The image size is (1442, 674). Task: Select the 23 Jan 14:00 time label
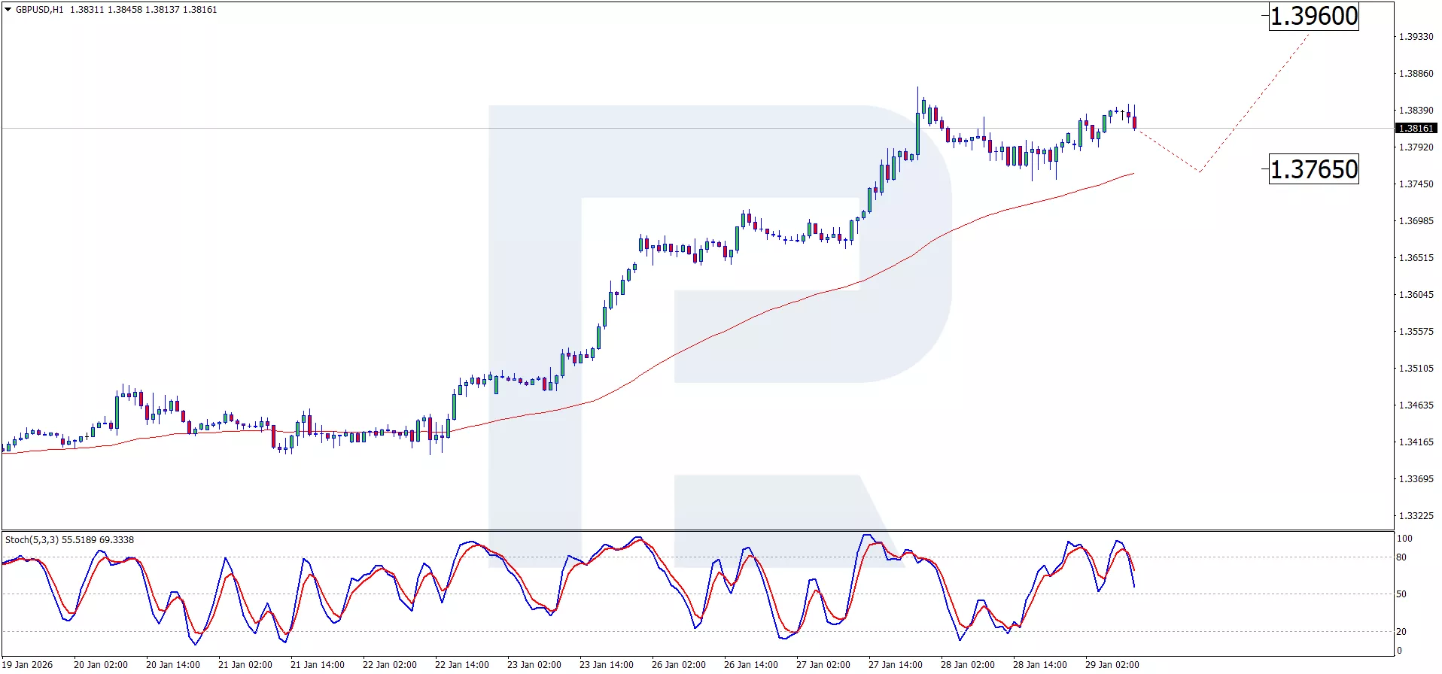point(606,665)
